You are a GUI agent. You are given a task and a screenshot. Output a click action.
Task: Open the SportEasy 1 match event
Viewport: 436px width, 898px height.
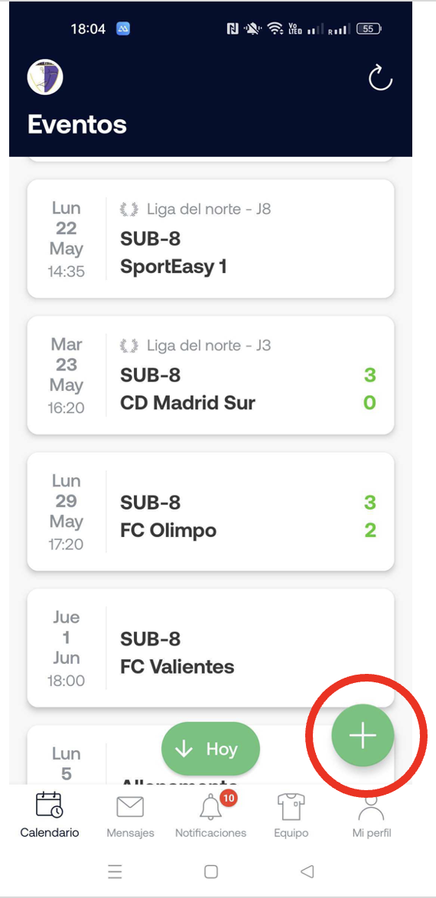(210, 239)
